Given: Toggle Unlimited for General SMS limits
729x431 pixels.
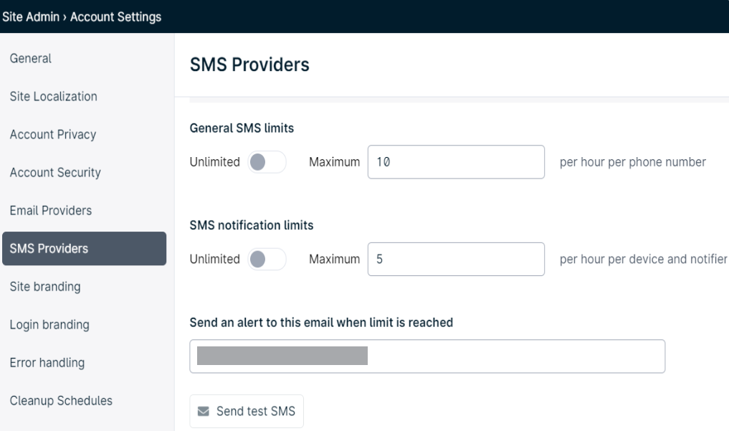Looking at the screenshot, I should [x=267, y=162].
